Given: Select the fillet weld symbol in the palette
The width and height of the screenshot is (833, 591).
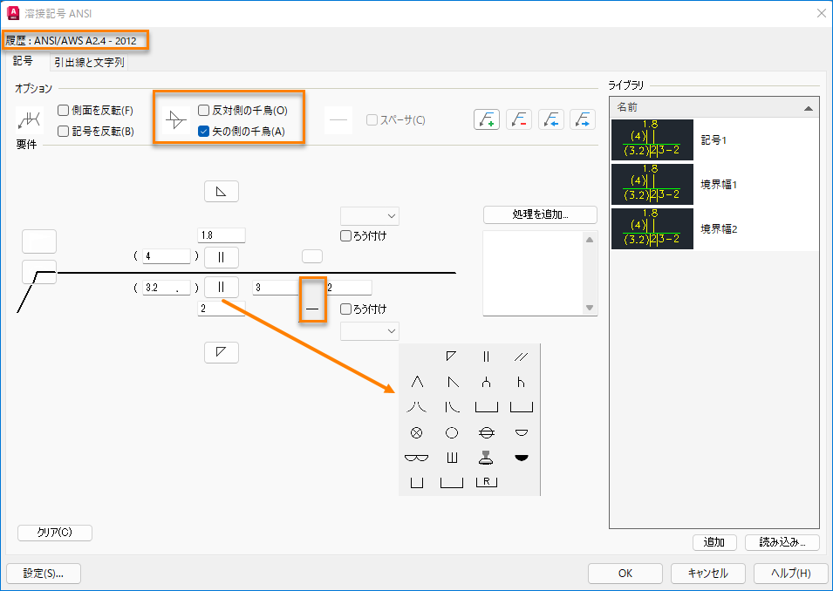Looking at the screenshot, I should click(451, 357).
